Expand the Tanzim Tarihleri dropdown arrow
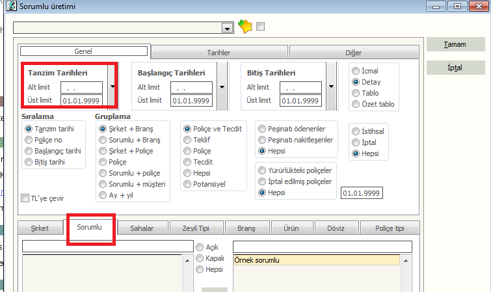This screenshot has width=491, height=292. [113, 86]
